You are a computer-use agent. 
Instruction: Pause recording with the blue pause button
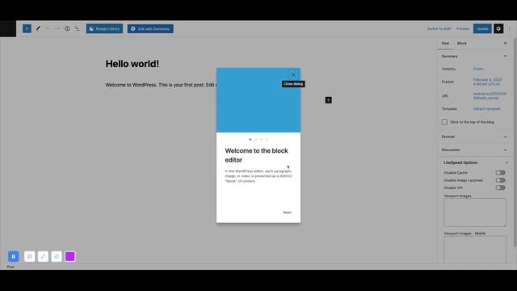[14, 256]
